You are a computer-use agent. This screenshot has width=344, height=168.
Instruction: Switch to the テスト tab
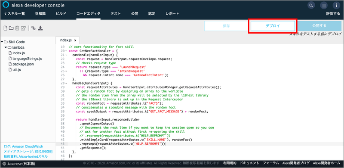(x=116, y=14)
